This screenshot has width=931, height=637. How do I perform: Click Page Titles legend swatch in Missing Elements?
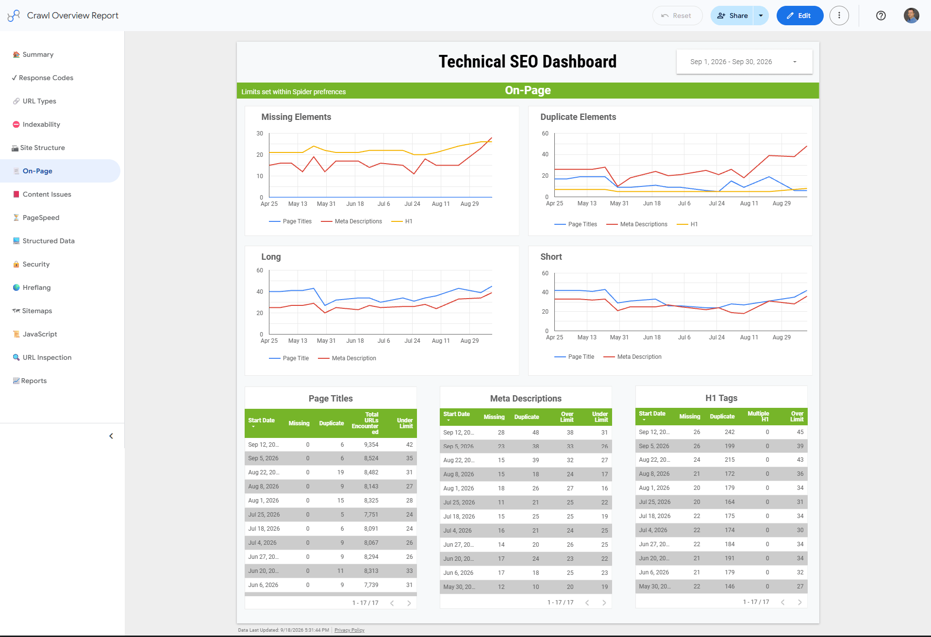coord(275,221)
